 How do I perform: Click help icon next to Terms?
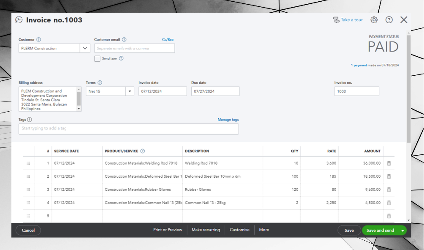100,82
